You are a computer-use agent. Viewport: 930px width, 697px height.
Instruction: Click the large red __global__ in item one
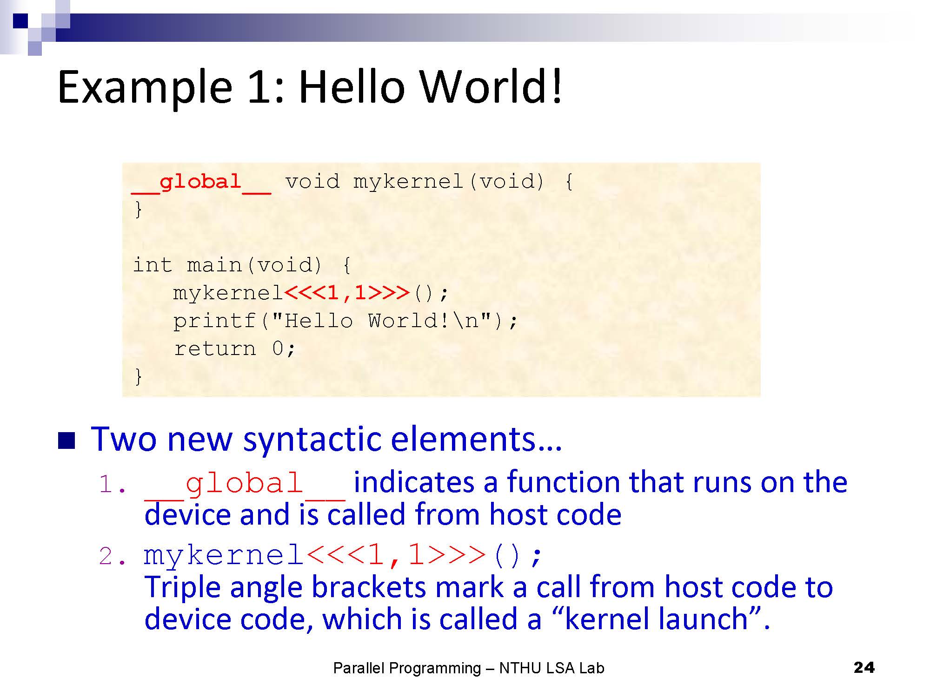tap(245, 483)
